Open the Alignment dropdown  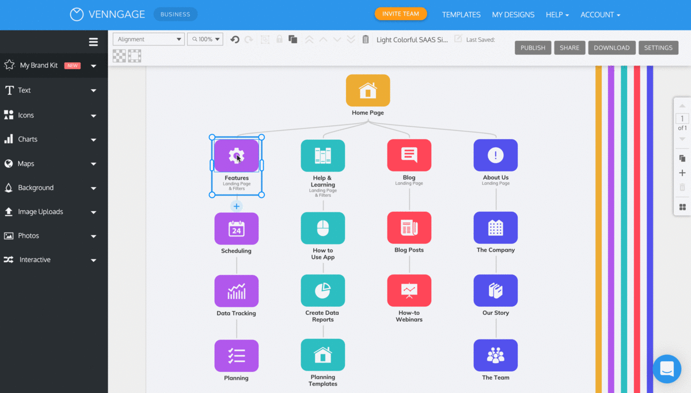point(149,39)
